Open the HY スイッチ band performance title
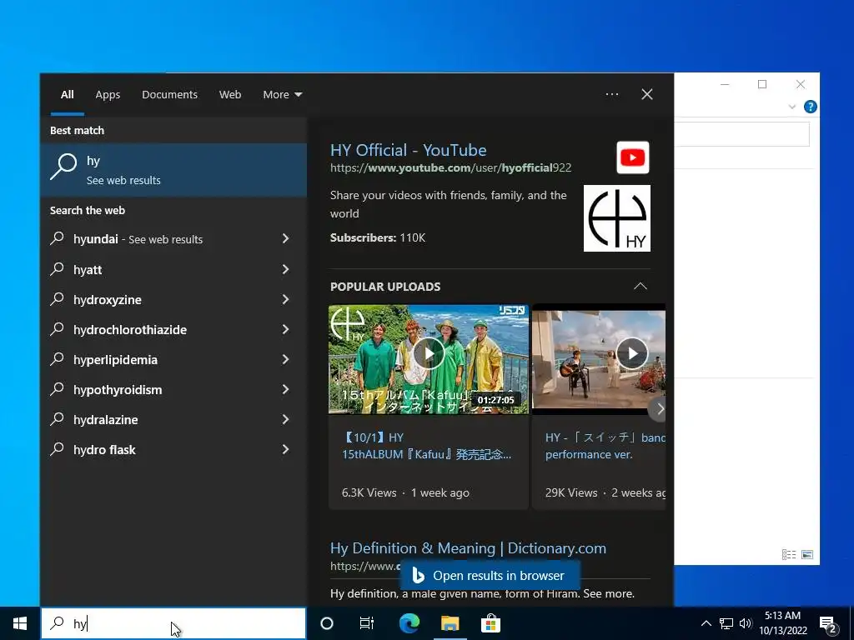Viewport: 854px width, 640px height. (605, 446)
